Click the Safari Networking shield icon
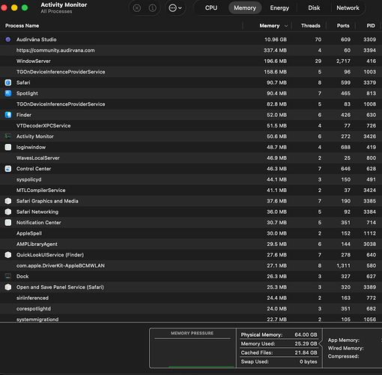Image resolution: width=382 pixels, height=375 pixels. [8, 211]
